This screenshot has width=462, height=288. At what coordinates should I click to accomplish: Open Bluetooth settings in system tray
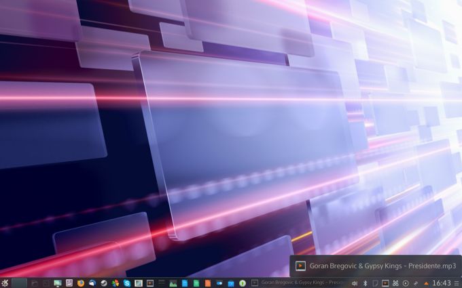click(365, 283)
